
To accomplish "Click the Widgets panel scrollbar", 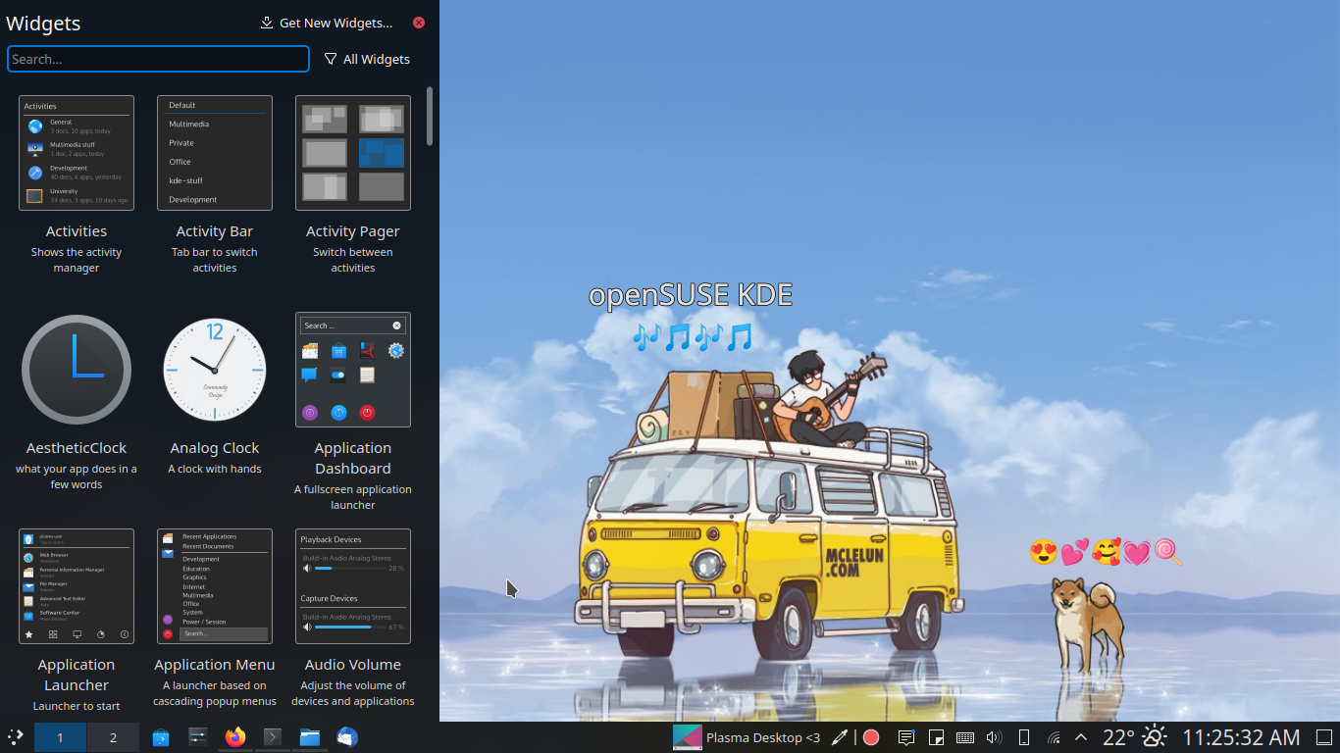I will [430, 117].
